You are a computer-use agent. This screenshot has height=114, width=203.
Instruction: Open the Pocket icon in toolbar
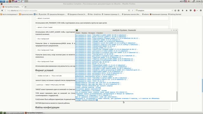coord(191,10)
